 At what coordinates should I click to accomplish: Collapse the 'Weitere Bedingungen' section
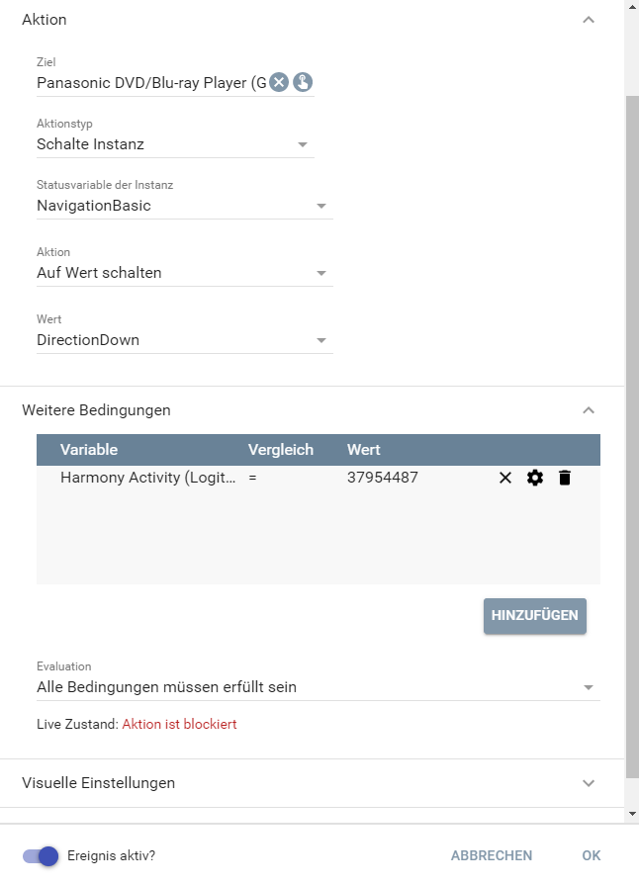click(589, 409)
